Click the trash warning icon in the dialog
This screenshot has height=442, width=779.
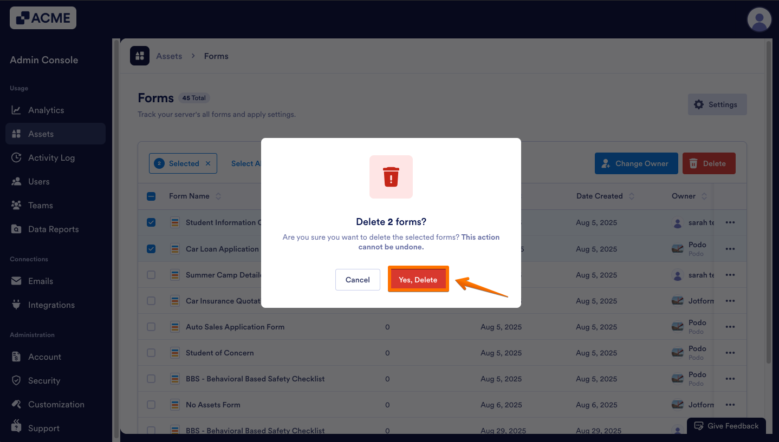[x=391, y=177]
